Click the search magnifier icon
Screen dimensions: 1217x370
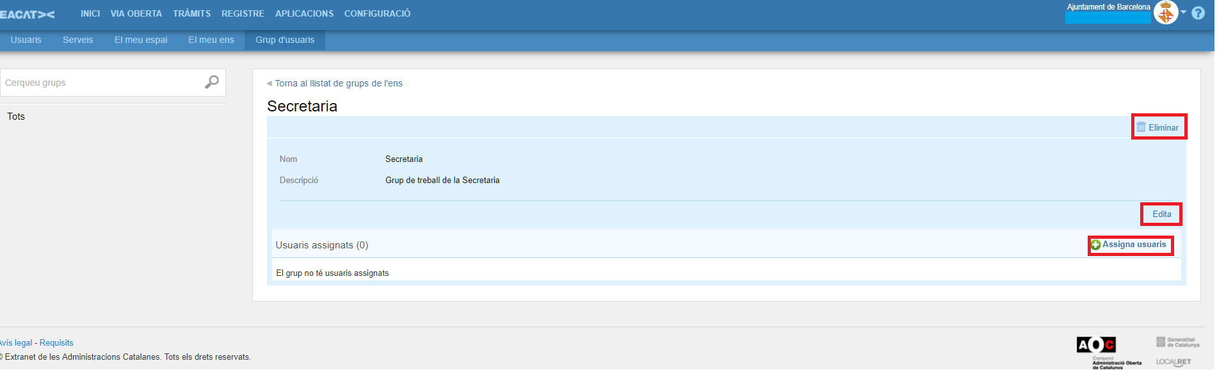pyautogui.click(x=211, y=82)
